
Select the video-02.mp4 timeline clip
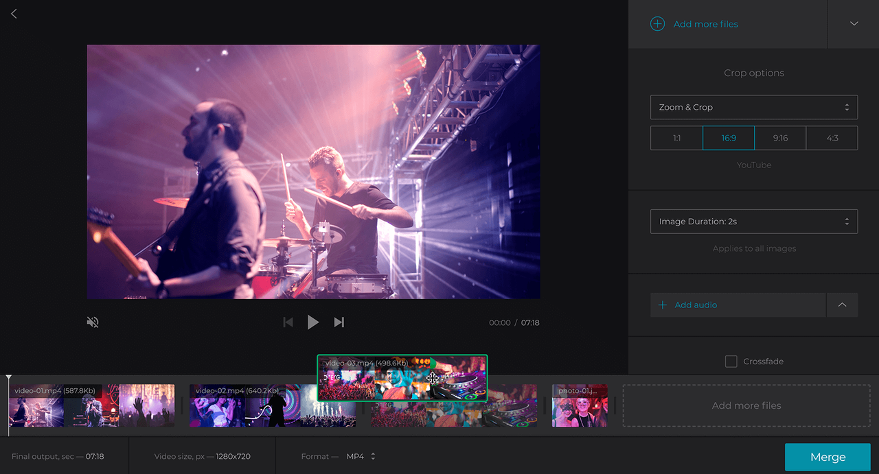[x=273, y=405]
